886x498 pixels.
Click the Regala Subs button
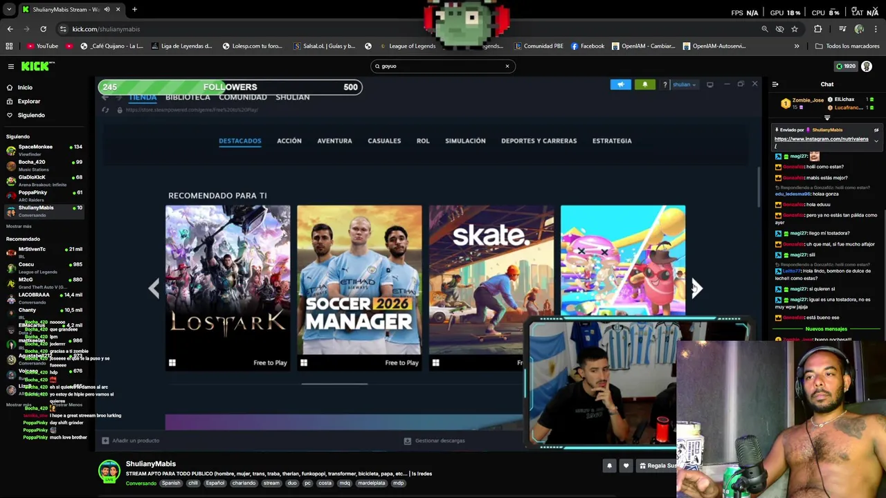tap(658, 465)
